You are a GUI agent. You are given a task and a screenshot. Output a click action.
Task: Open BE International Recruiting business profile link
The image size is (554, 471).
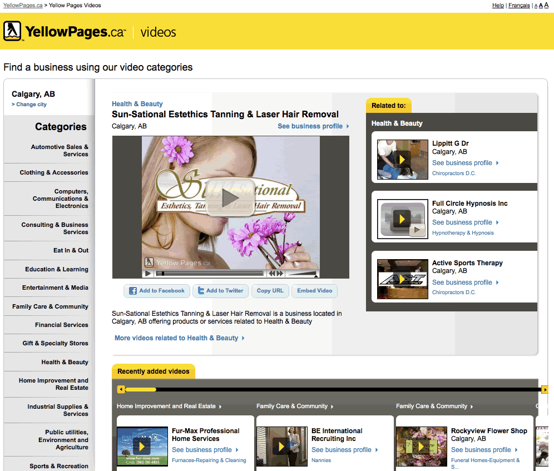(344, 450)
